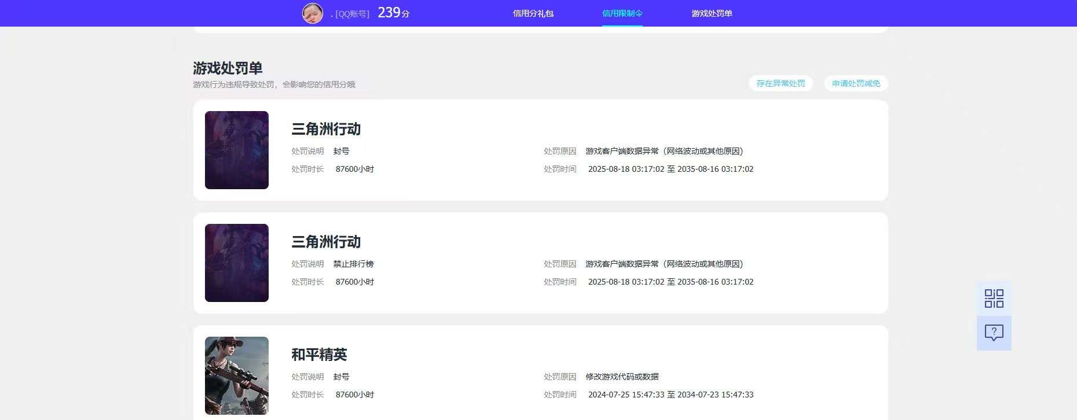Open the QR code floating icon
Screen dimensions: 1077x420
994,299
